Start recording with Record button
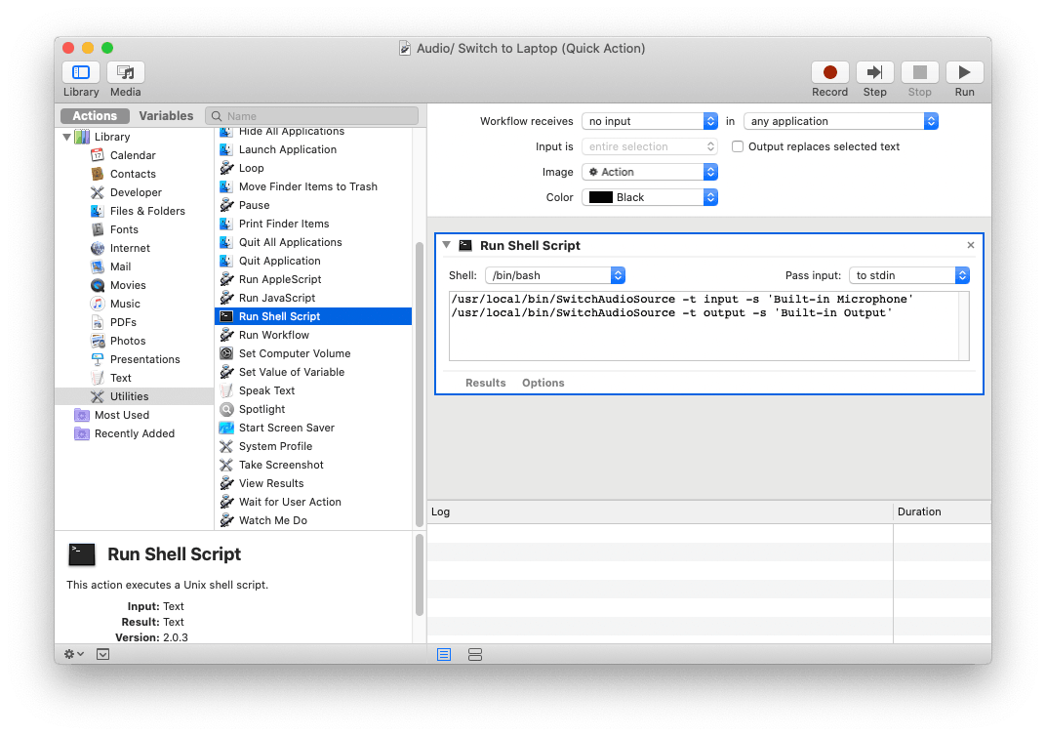The width and height of the screenshot is (1046, 736). [x=829, y=72]
